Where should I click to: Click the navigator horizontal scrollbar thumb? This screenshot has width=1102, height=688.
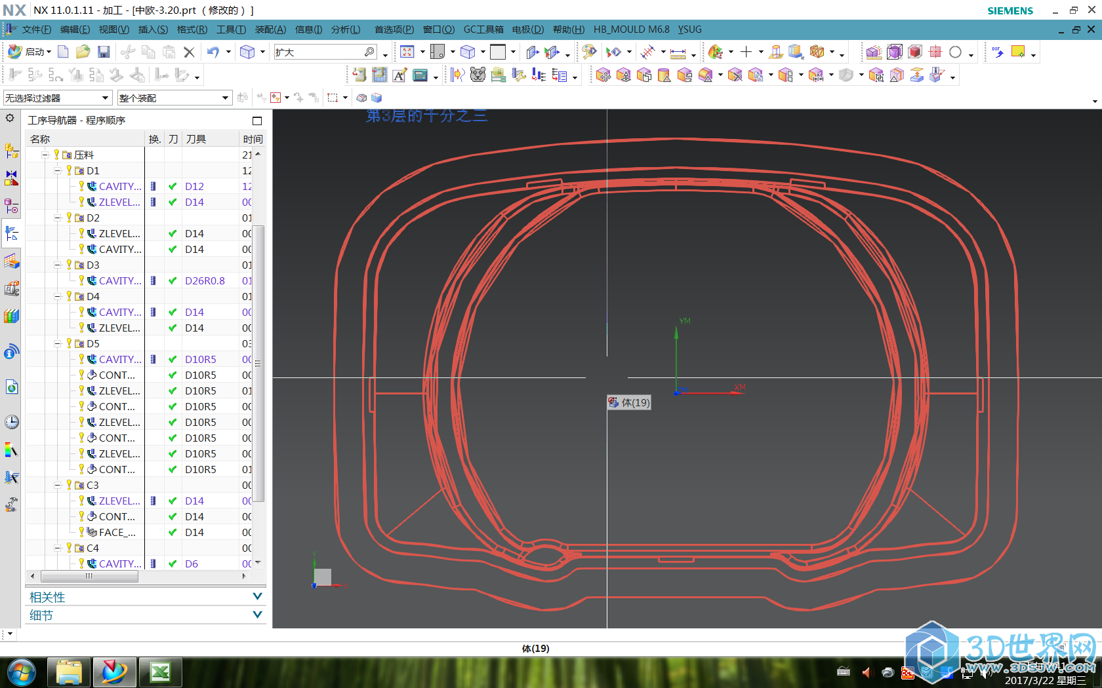pos(89,576)
